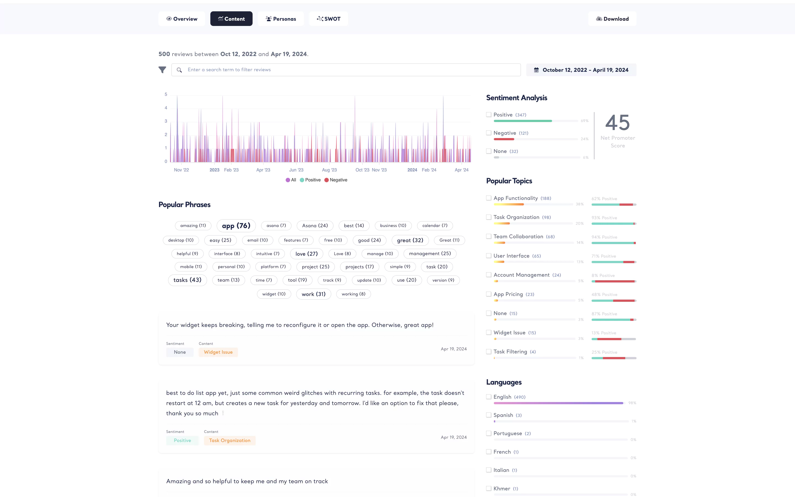Image resolution: width=795 pixels, height=497 pixels.
Task: Enable the Widget Issue topic filter
Action: (489, 333)
